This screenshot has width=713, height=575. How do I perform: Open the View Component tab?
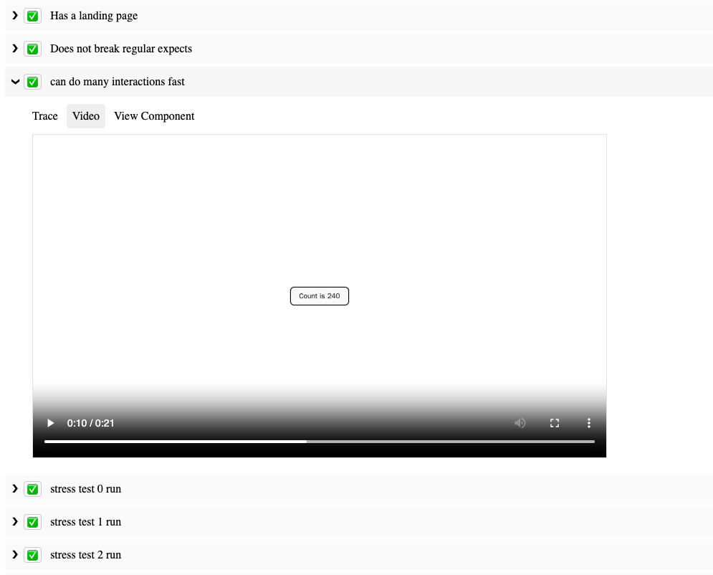(154, 116)
